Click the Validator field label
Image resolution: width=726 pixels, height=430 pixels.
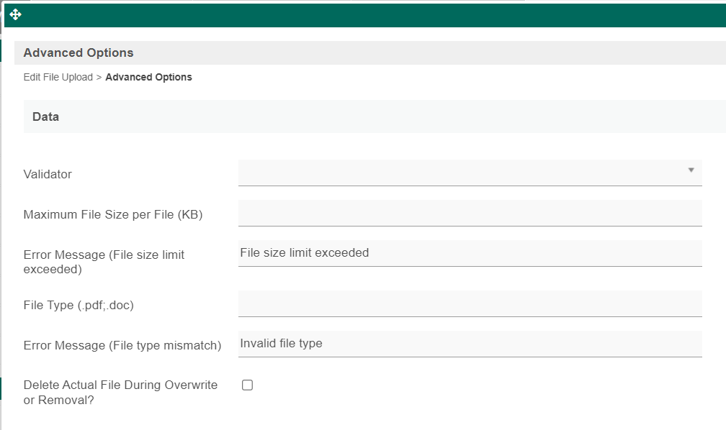point(48,174)
